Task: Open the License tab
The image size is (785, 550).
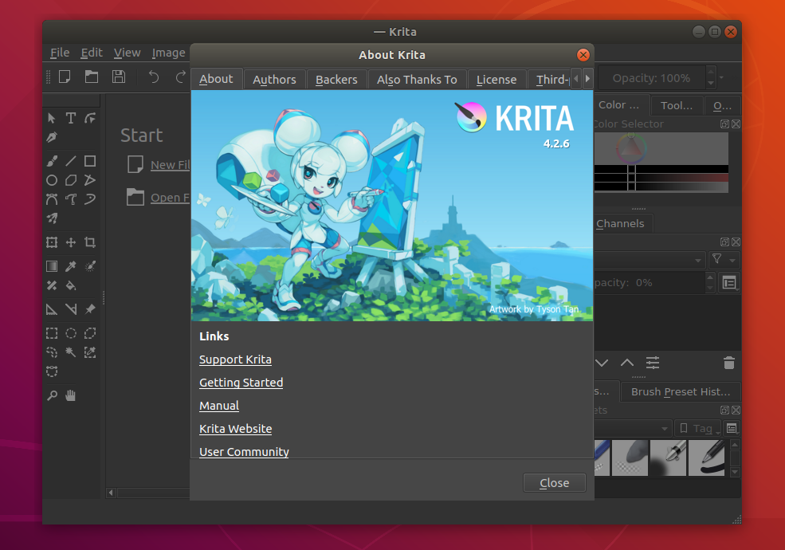Action: 497,80
